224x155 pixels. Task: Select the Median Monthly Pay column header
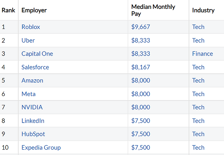pyautogui.click(x=153, y=10)
